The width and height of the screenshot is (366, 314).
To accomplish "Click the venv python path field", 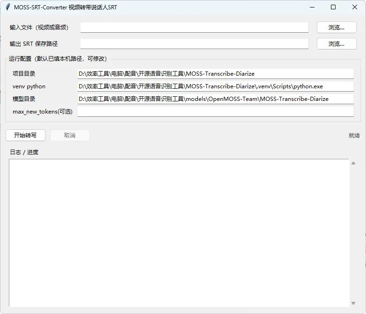I will click(215, 86).
